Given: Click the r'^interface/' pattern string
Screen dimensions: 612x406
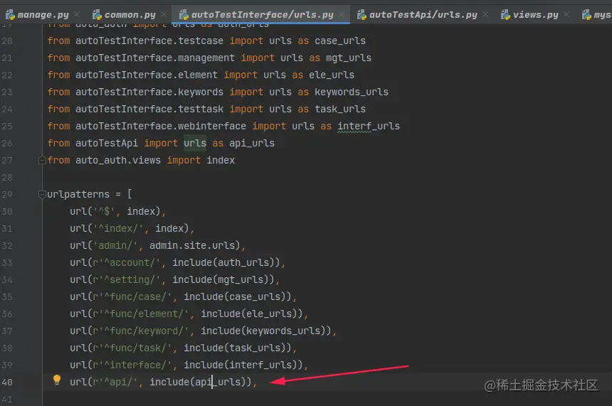Looking at the screenshot, I should [132, 365].
